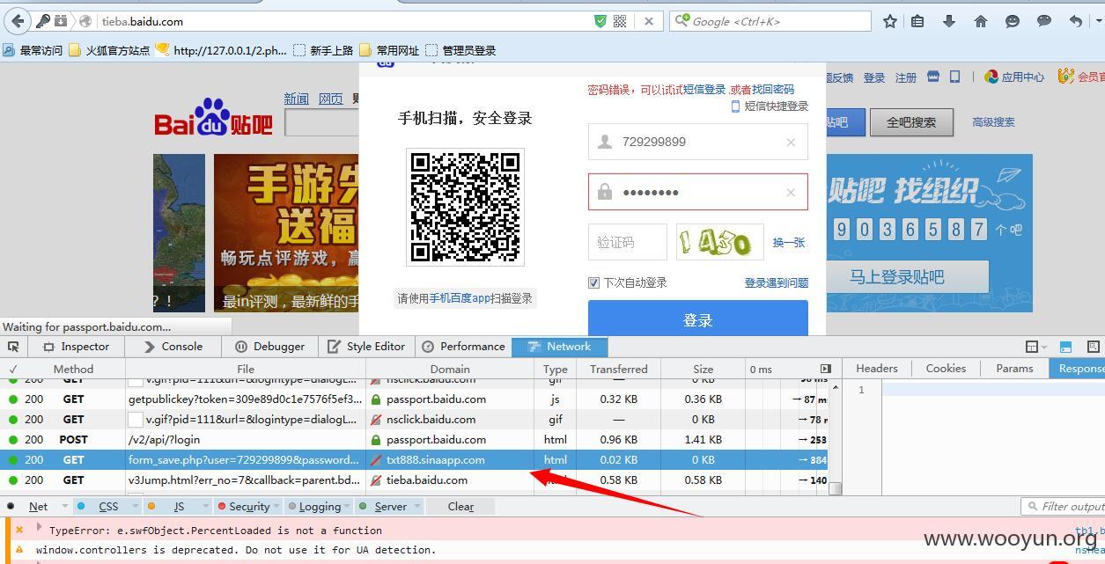Open the JS filter dropdown arrow
Viewport: 1105px width, 564px height.
click(204, 507)
